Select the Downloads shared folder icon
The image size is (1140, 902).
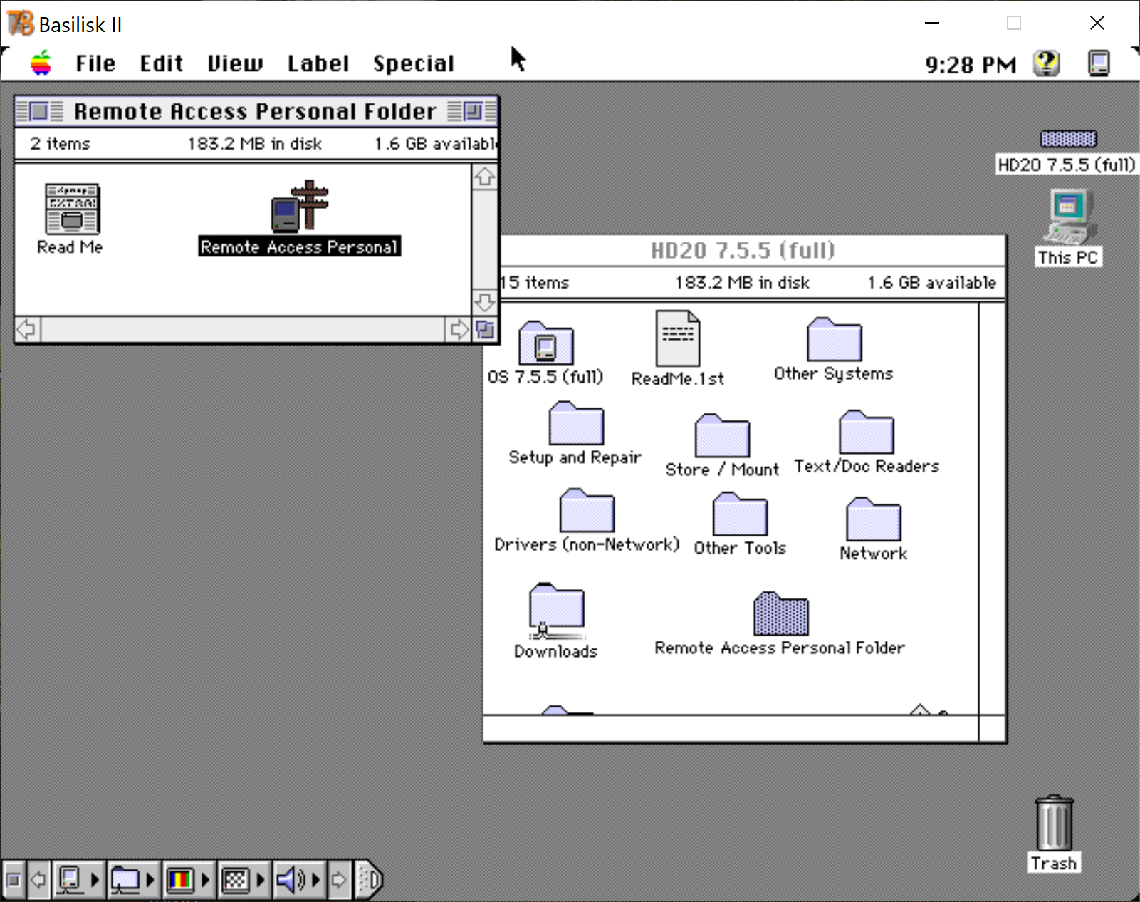(x=556, y=611)
